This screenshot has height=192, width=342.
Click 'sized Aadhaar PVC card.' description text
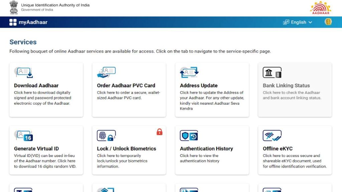pos(119,98)
